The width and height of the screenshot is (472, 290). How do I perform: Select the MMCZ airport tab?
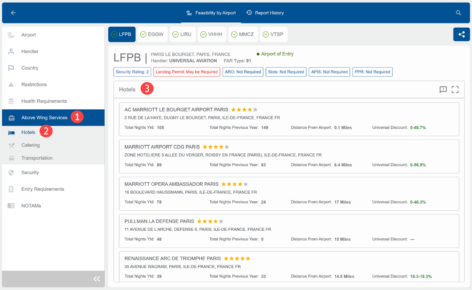tap(243, 34)
